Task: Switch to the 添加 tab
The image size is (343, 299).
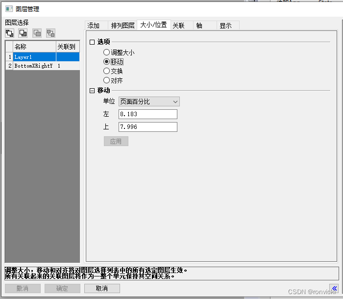Action: pos(96,25)
